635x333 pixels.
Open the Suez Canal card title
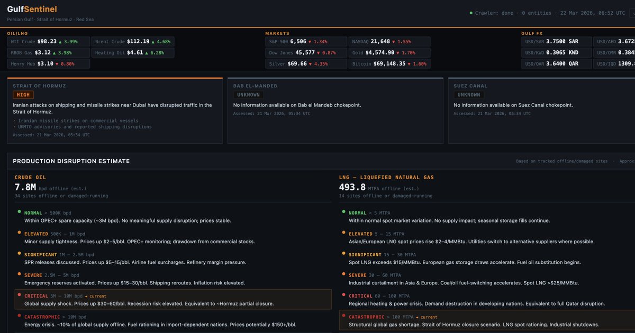(x=470, y=86)
